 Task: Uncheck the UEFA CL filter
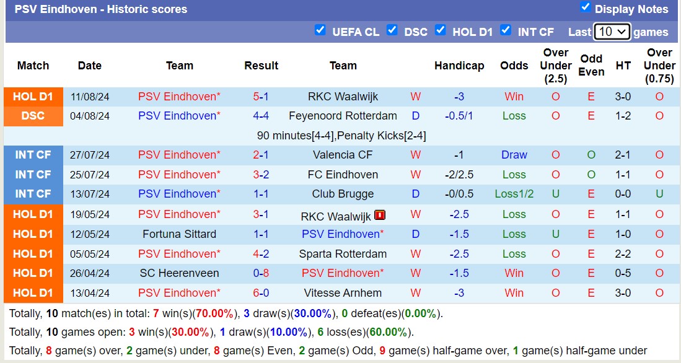point(321,30)
